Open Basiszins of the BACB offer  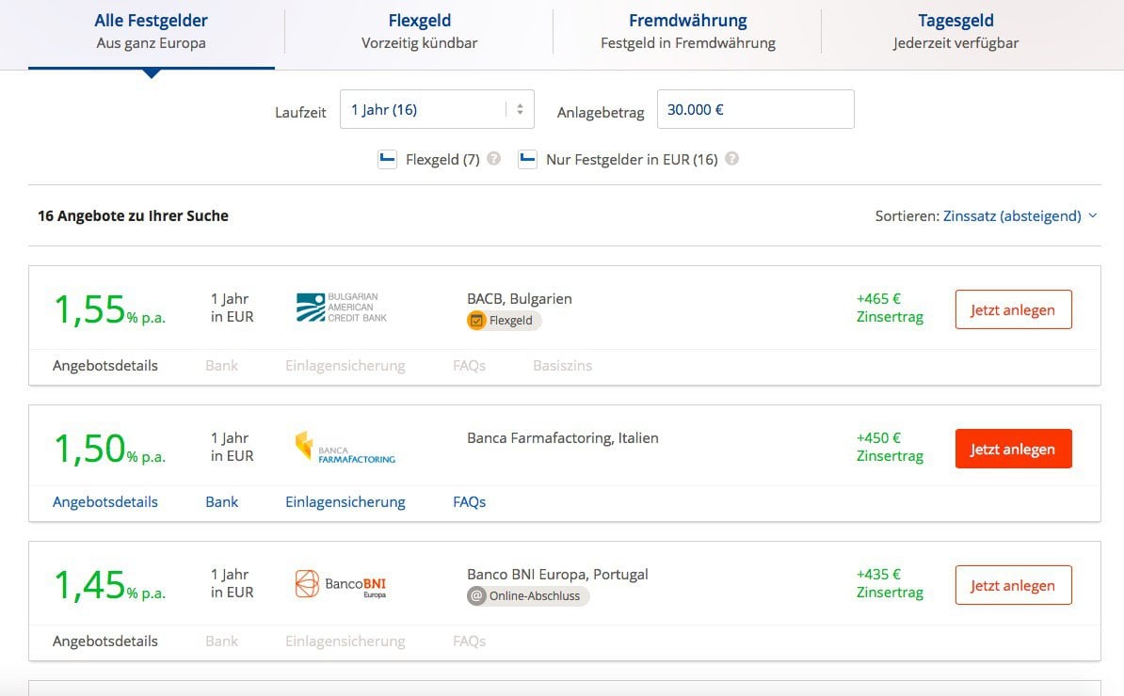coord(563,365)
